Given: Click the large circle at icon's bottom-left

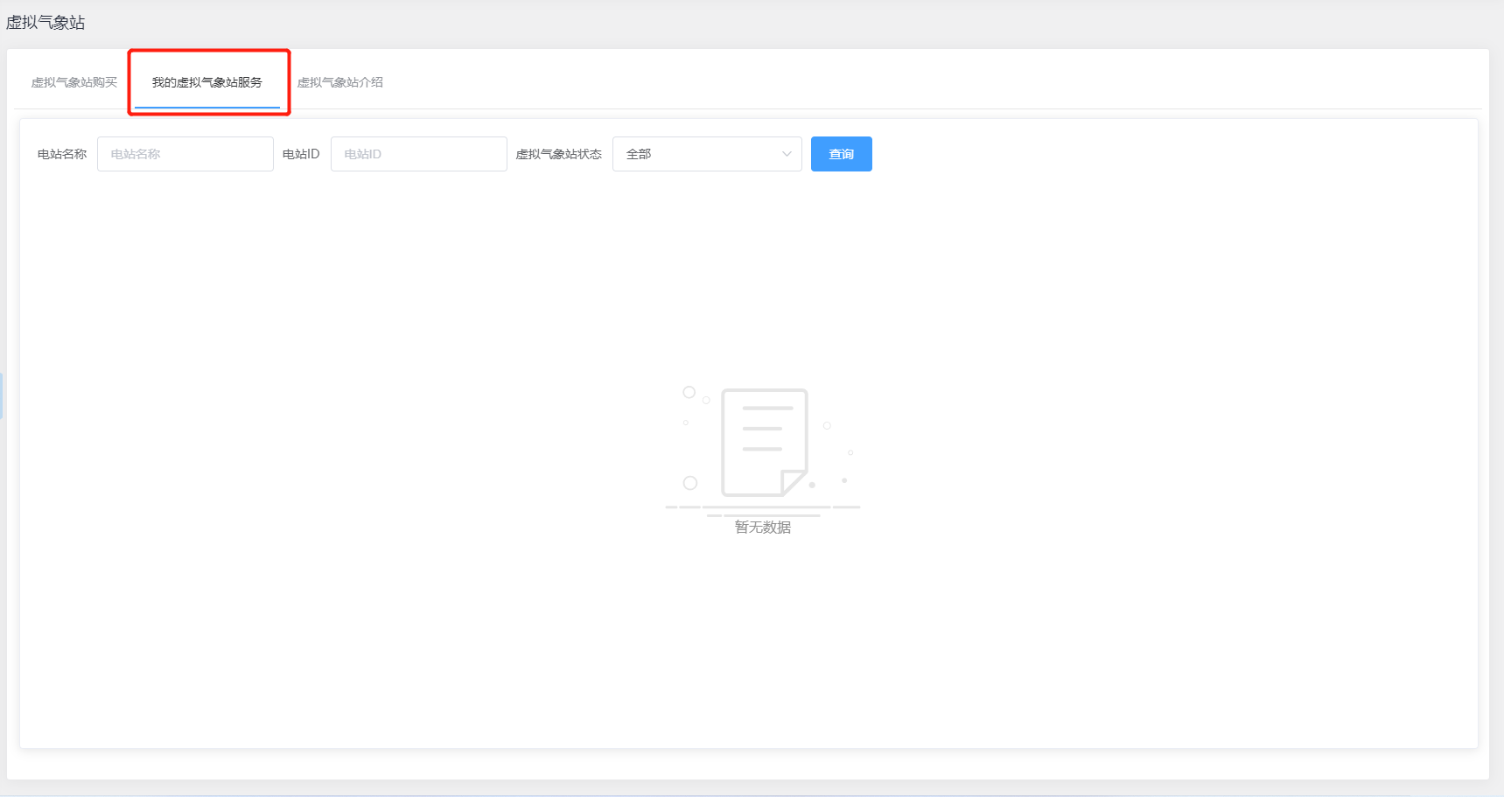Looking at the screenshot, I should tap(690, 483).
